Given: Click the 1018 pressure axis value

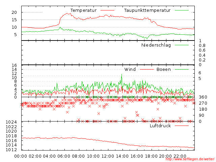Looking at the screenshot, I should (11, 136).
